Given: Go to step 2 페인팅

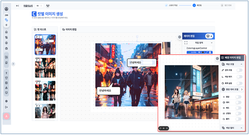Looking at the screenshot, I should (197, 5).
